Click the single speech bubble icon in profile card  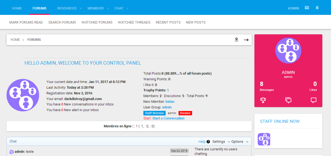coord(313,100)
